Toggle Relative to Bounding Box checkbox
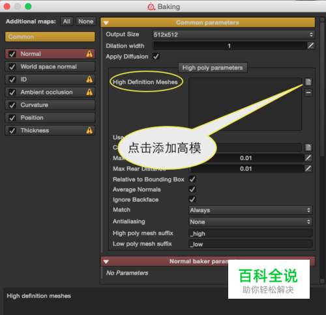This screenshot has width=326, height=315. tap(192, 179)
